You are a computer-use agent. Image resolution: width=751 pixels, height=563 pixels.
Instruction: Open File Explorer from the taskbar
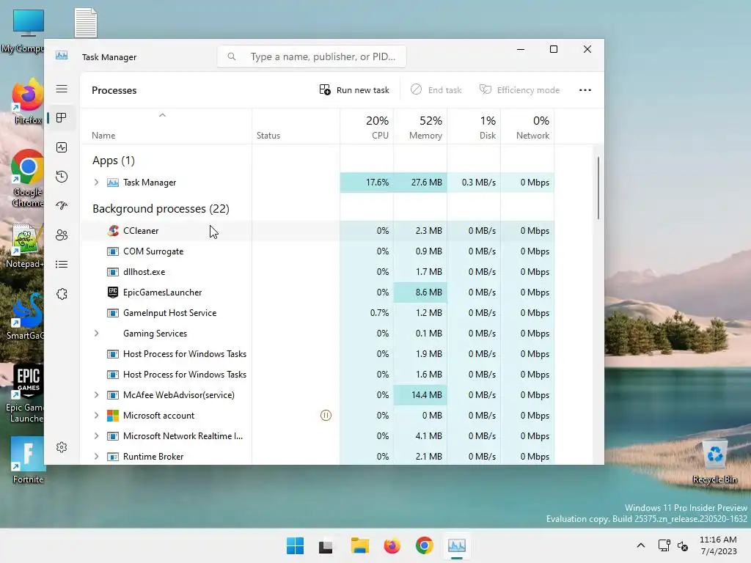(359, 545)
